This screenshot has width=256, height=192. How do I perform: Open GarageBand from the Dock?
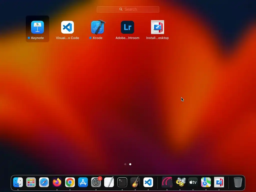click(135, 182)
